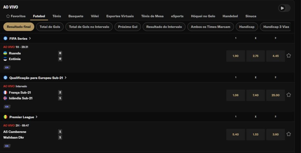The image size is (301, 153).
Task: Click the Islândia Sub-21 flag icon
Action: click(x=5, y=98)
